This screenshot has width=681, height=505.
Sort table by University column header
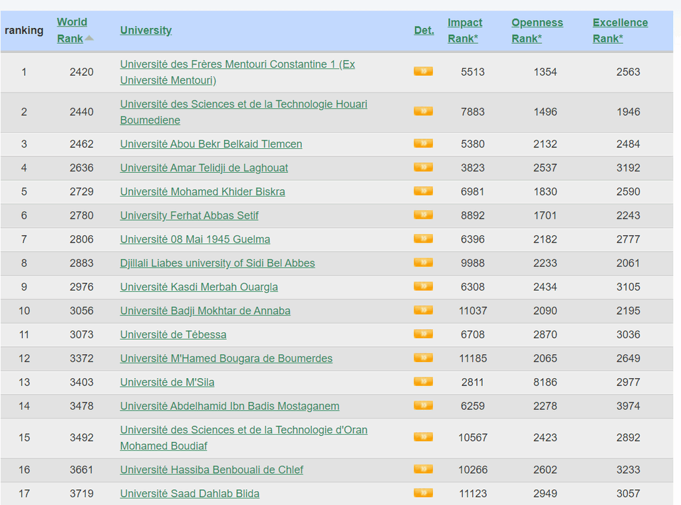coord(146,31)
